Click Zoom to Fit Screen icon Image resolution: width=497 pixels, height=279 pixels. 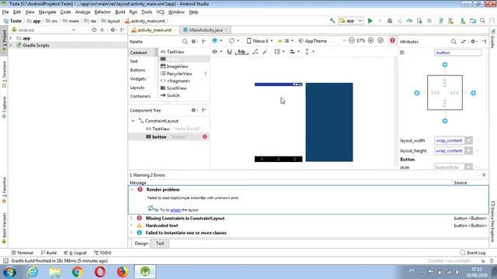[x=381, y=40]
